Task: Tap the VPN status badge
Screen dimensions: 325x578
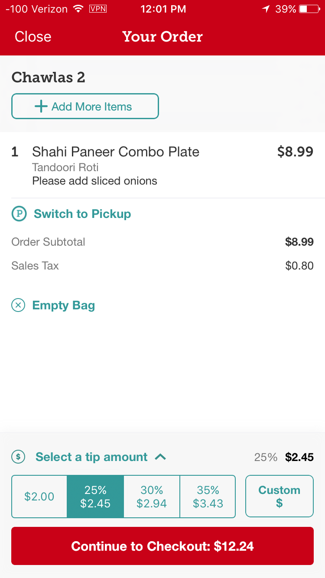Action: pyautogui.click(x=97, y=9)
